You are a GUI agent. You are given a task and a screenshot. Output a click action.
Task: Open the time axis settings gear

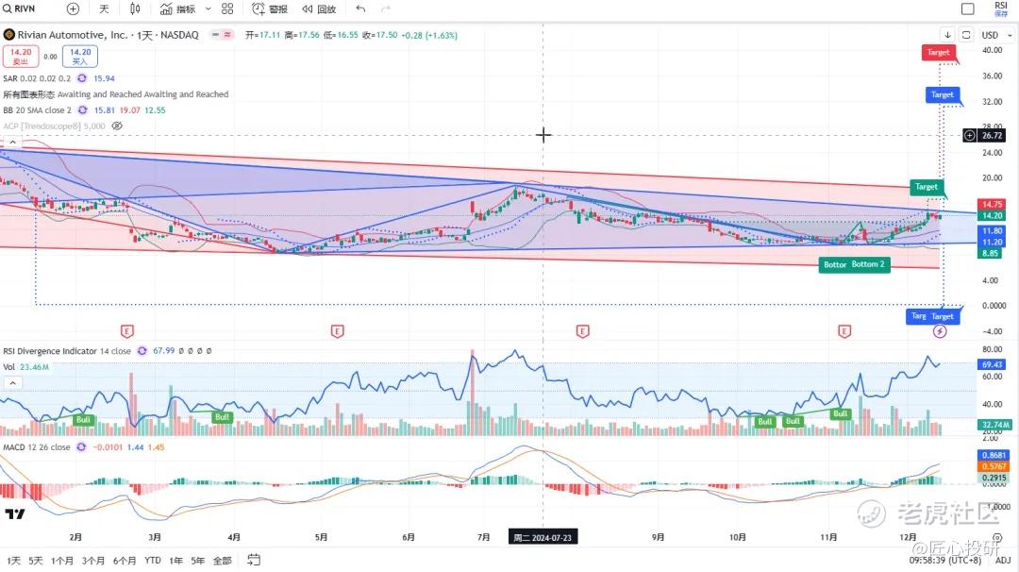click(997, 537)
